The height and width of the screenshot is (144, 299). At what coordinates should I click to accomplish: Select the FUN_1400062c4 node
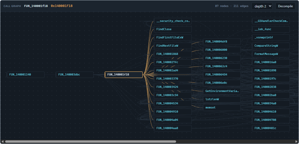click(222, 66)
